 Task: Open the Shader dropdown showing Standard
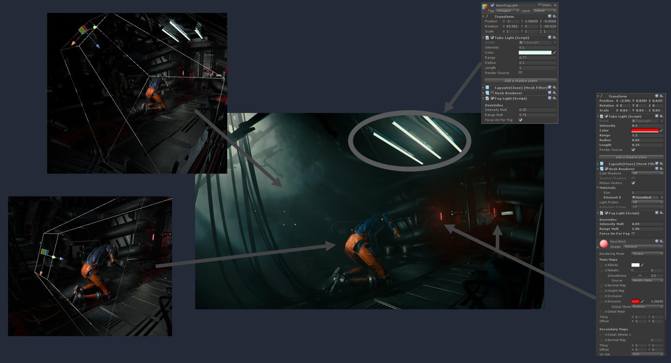click(643, 247)
